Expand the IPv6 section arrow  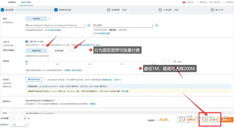click(230, 113)
